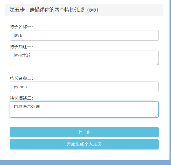The width and height of the screenshot is (171, 165).
Task: Click the 特长名称二 input field
Action: [x=84, y=87]
